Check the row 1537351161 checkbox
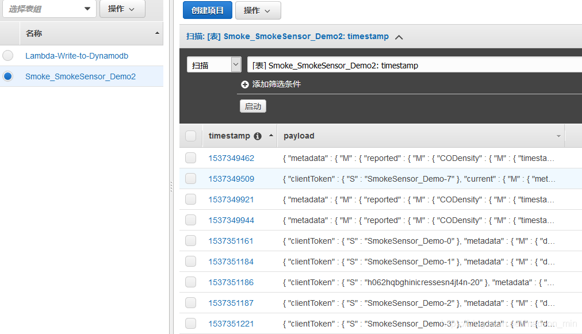 click(x=191, y=241)
